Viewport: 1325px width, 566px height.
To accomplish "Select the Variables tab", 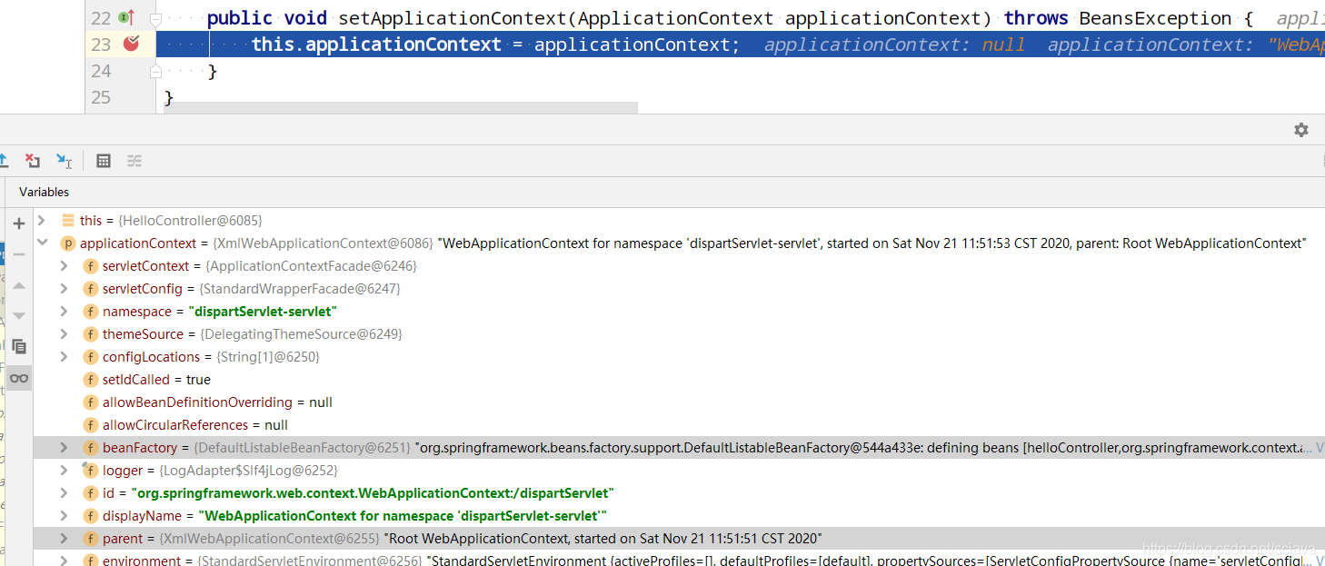I will (x=44, y=192).
